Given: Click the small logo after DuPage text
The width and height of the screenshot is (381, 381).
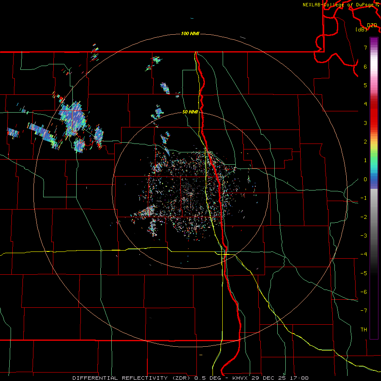Looking at the screenshot, I should [377, 4].
